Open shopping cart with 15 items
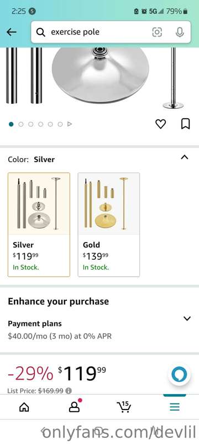Screen dimensions: 199x444 click(x=124, y=407)
